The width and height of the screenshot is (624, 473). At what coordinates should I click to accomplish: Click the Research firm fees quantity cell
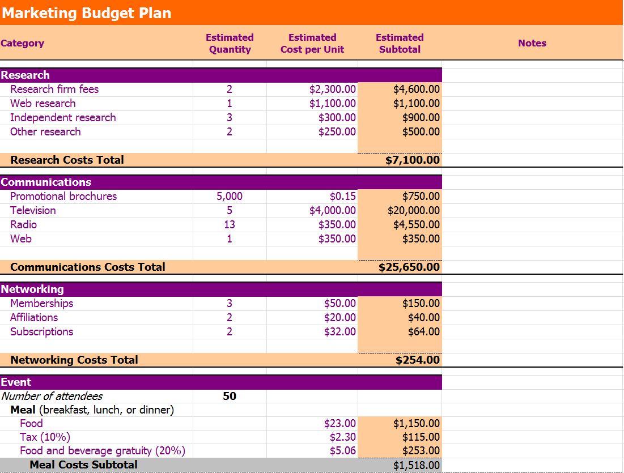229,89
